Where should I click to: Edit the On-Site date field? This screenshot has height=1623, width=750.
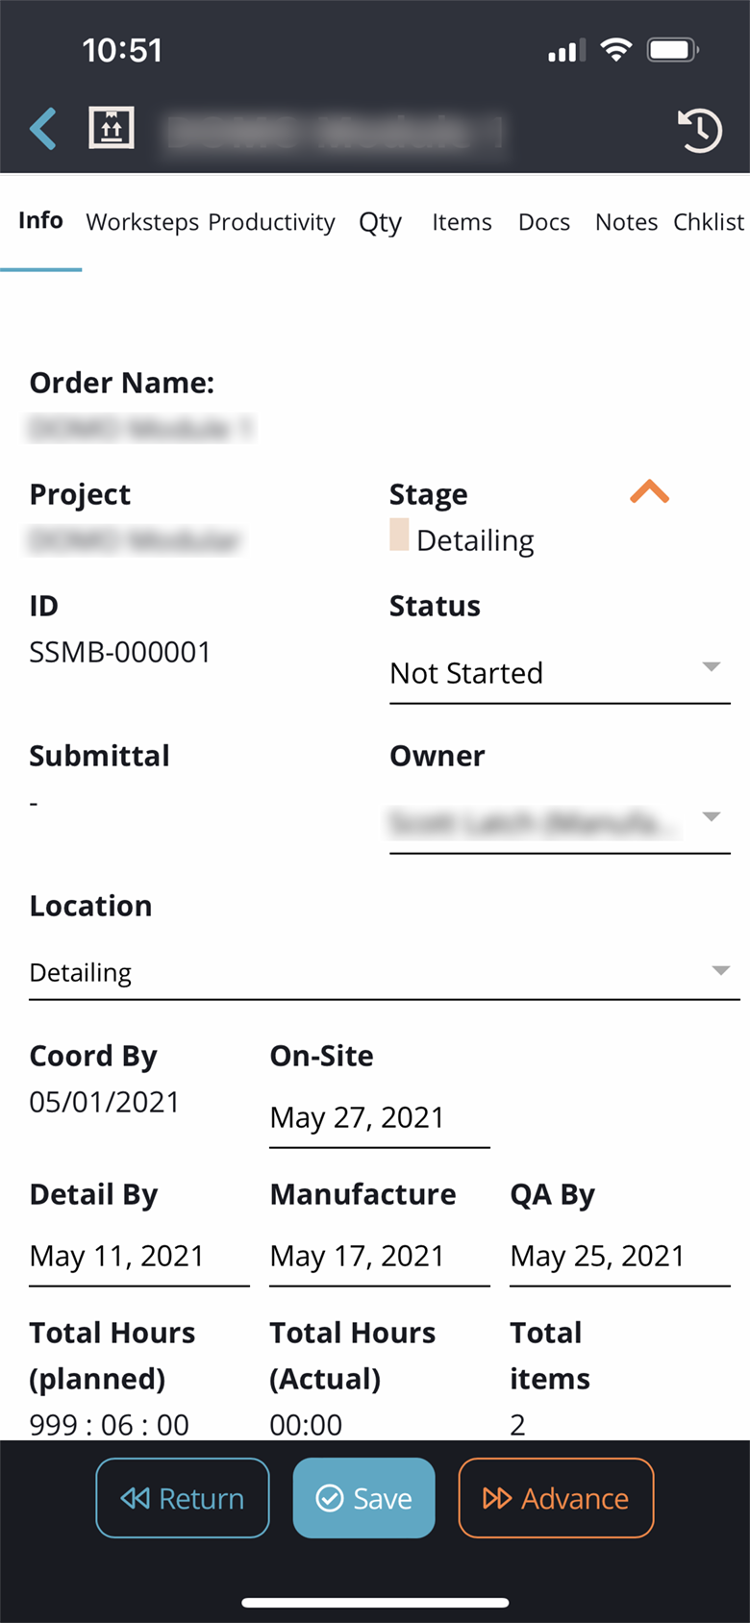point(379,1117)
